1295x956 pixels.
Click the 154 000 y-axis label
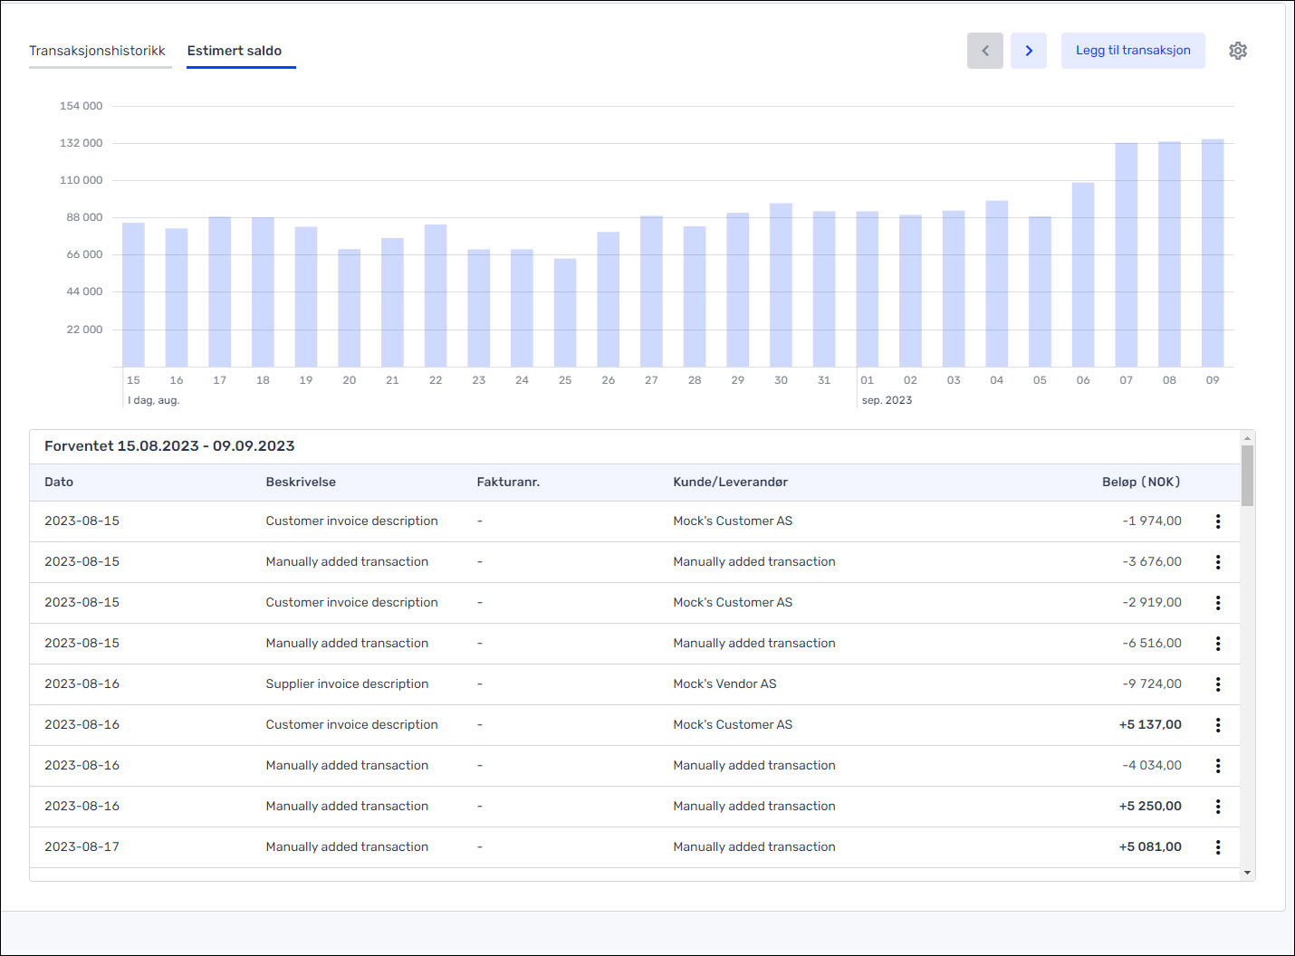81,106
